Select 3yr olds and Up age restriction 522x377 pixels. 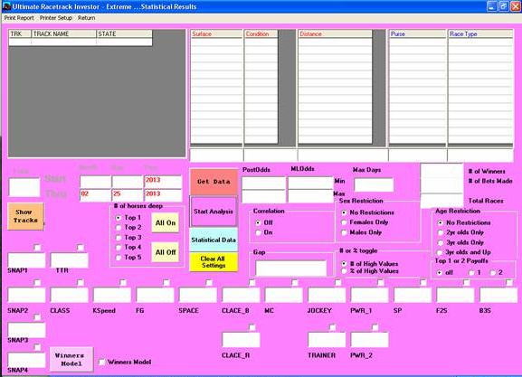click(x=441, y=252)
